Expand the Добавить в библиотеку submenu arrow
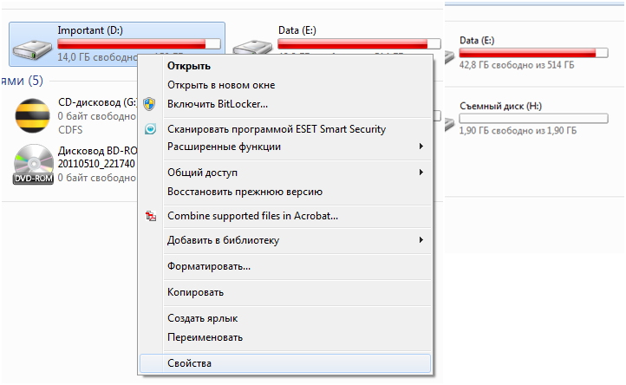626x385 pixels. [x=421, y=240]
